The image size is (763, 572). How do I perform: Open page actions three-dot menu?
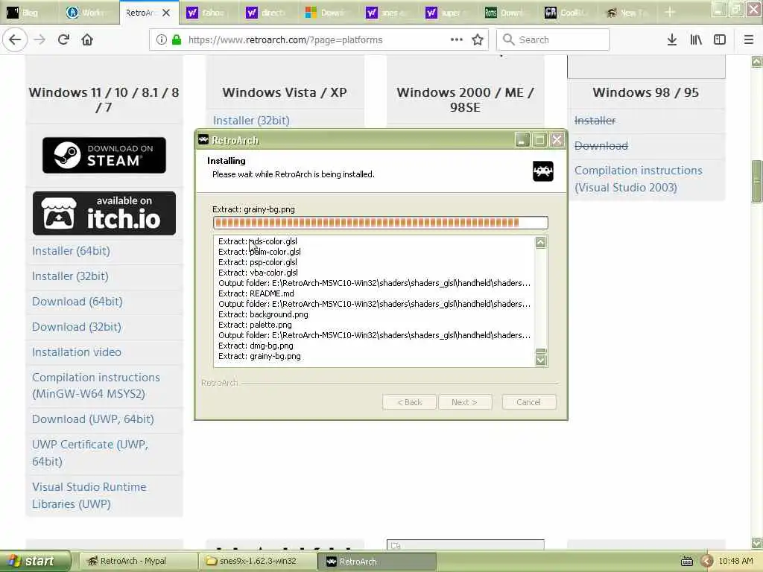457,39
